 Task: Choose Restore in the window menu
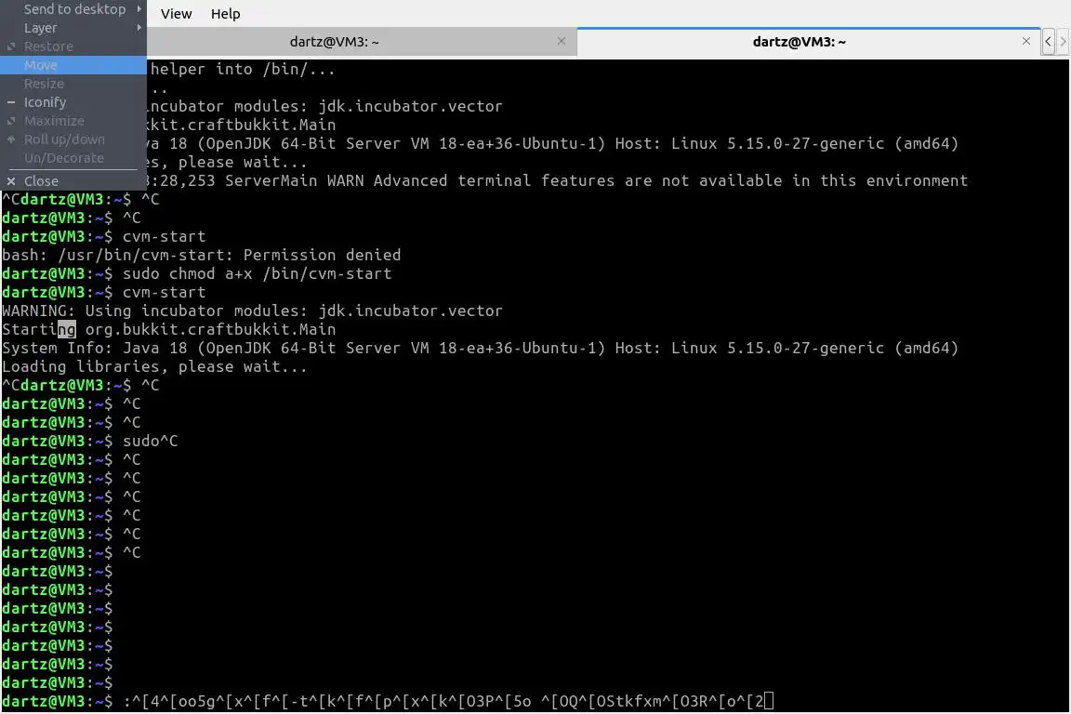pos(73,46)
